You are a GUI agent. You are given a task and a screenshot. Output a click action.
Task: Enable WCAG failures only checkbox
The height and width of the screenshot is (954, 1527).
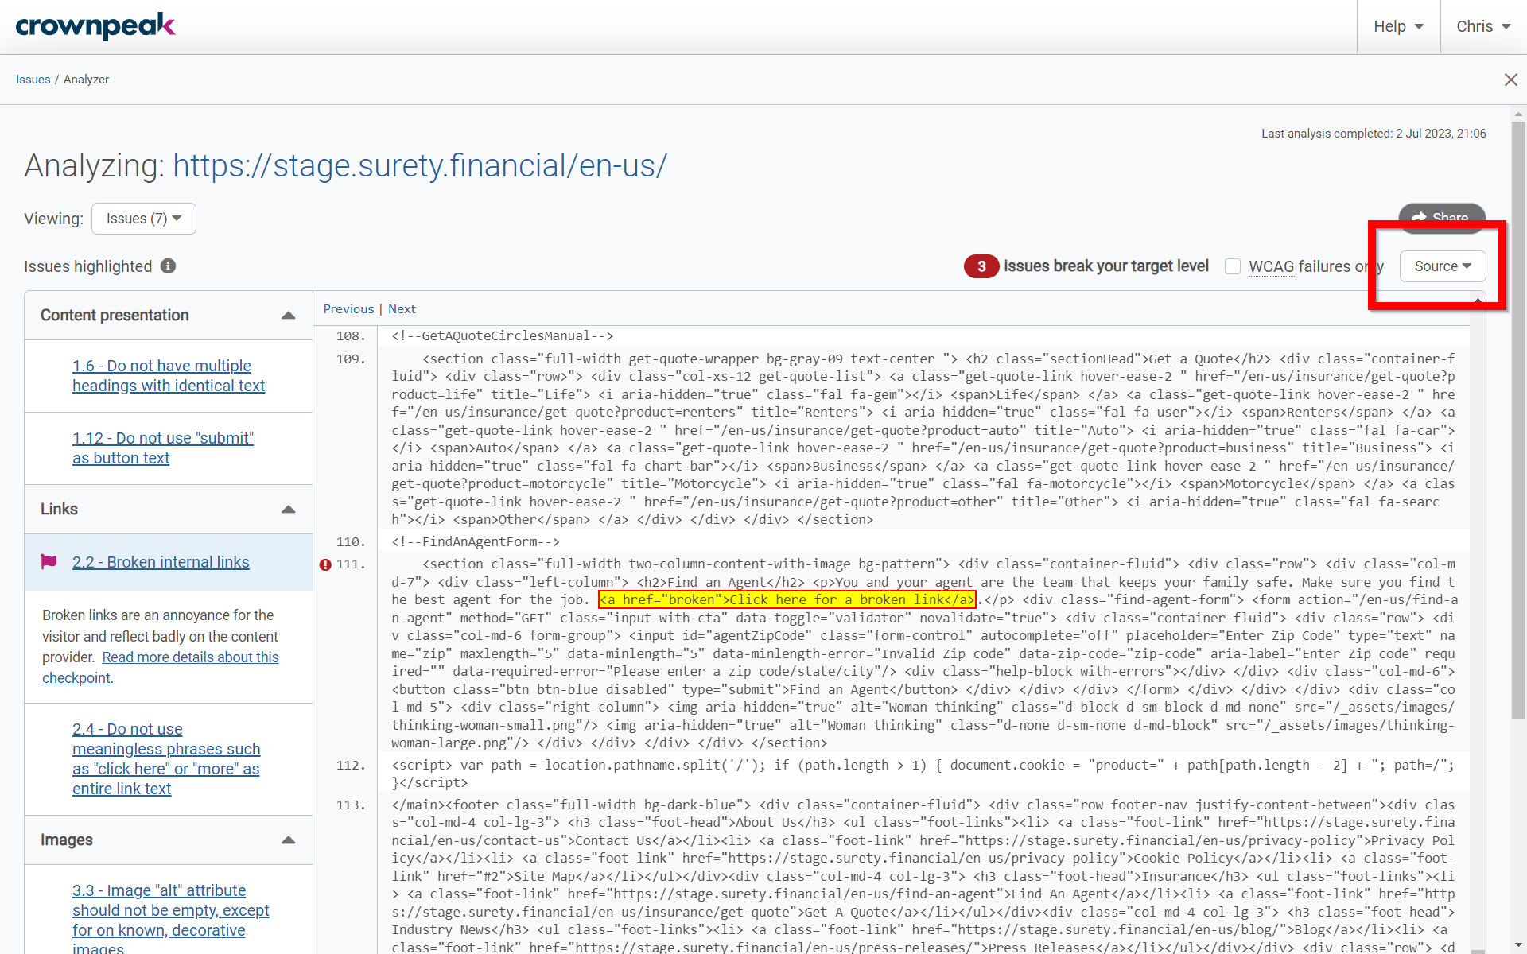(x=1233, y=266)
